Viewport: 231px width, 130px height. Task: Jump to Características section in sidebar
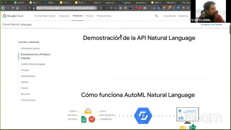tap(28, 76)
